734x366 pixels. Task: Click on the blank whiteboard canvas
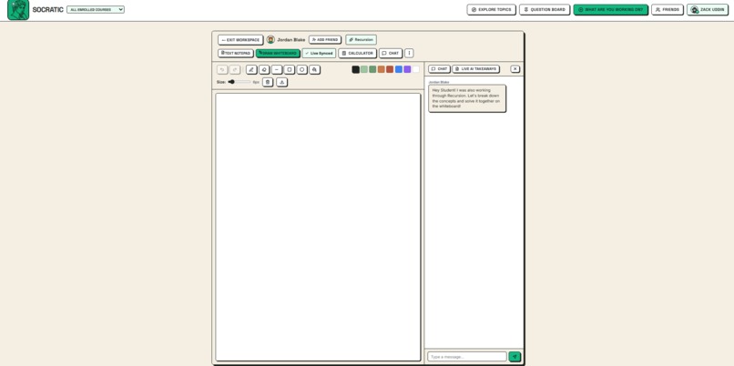tap(318, 227)
